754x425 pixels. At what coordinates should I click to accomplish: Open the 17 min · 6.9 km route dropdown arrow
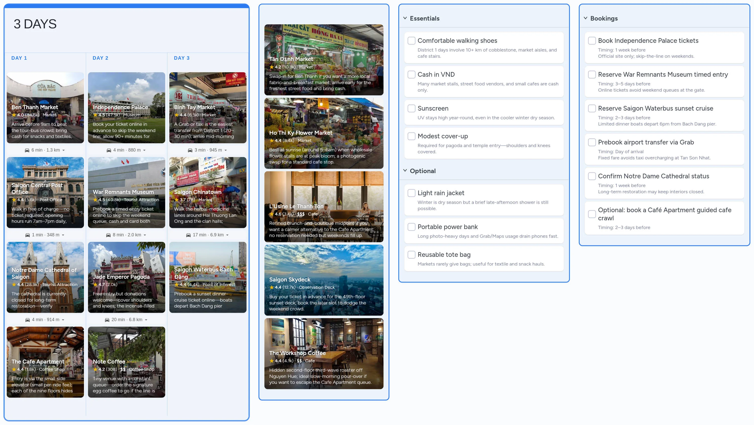[x=227, y=235]
